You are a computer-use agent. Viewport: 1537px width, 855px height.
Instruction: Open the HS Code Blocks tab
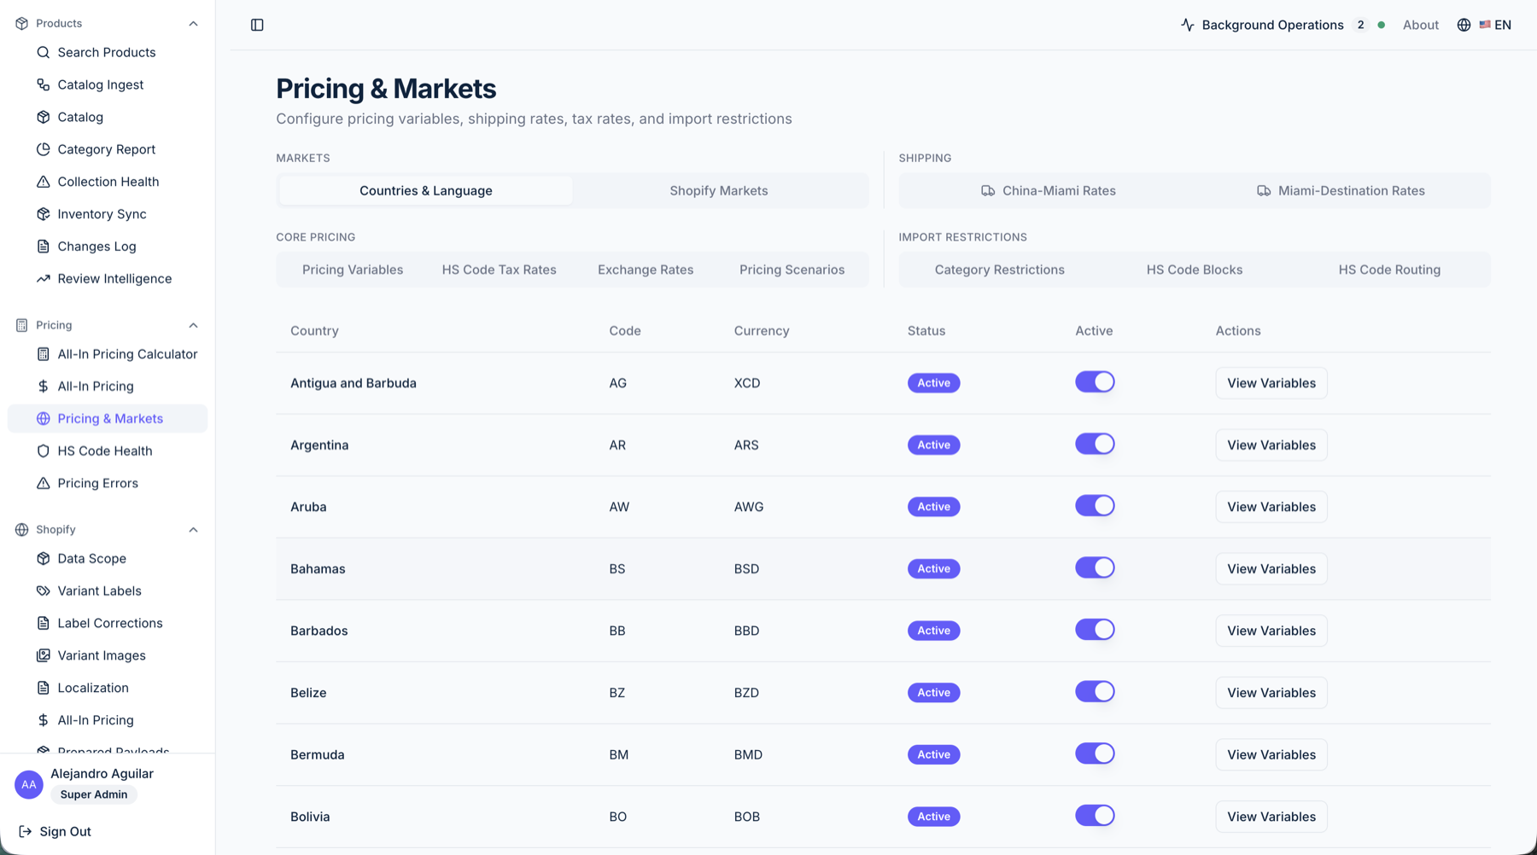[x=1195, y=270]
